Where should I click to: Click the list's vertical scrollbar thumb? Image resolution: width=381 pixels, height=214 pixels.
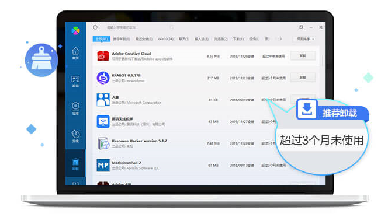tap(323, 61)
